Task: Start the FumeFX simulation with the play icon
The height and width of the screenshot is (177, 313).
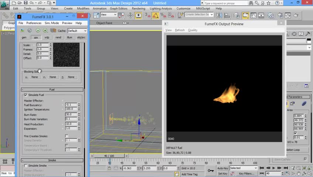Action: point(38,31)
